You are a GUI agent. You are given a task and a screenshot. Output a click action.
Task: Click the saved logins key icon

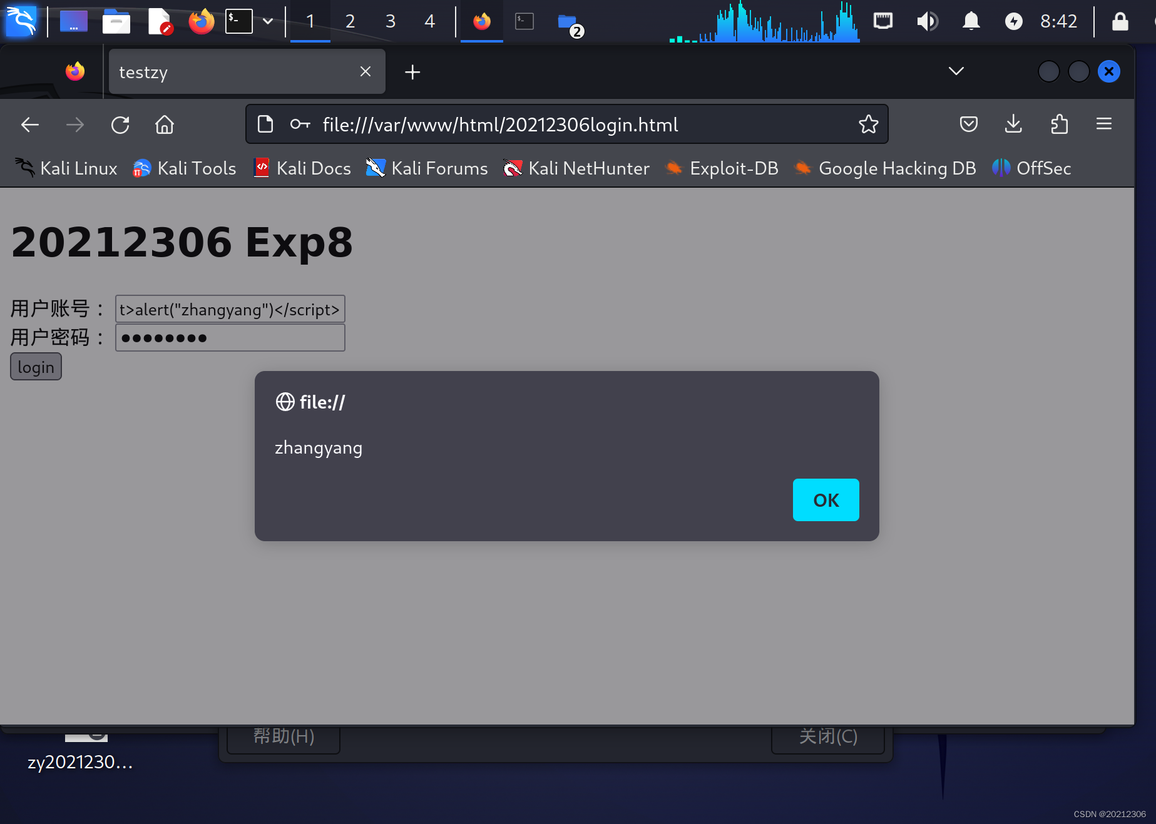coord(300,124)
